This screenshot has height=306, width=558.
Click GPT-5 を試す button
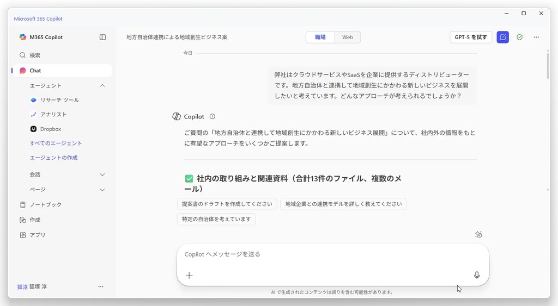point(471,38)
